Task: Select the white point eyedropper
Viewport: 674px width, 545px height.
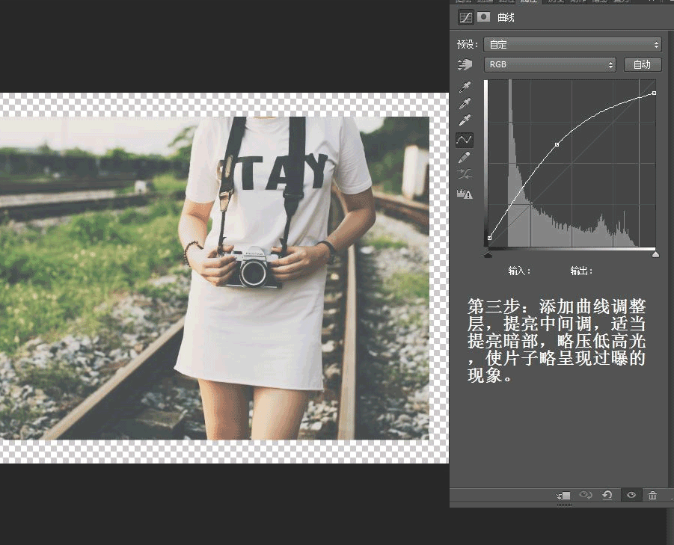Action: pos(465,122)
